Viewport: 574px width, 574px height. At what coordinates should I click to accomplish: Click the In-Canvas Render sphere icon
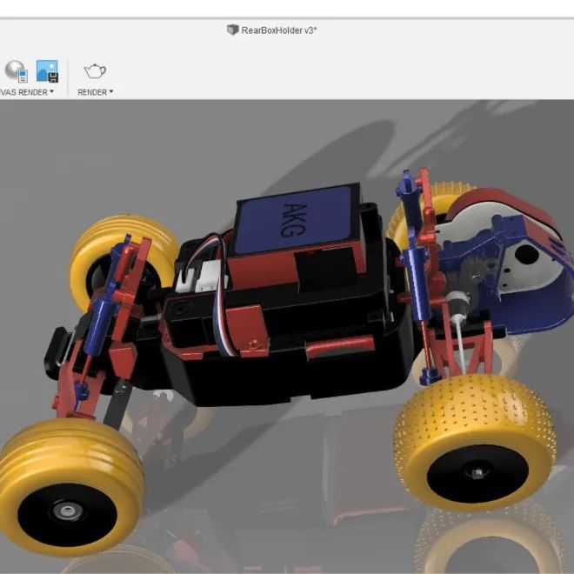[x=16, y=71]
